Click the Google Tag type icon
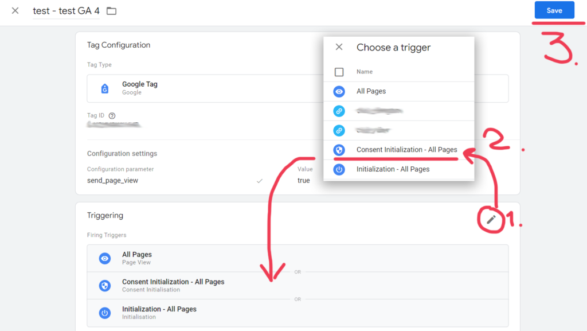The image size is (587, 331). [x=104, y=88]
